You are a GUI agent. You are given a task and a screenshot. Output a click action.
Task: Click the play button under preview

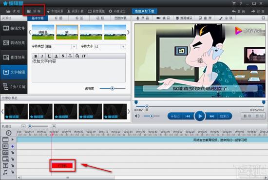[200, 116]
